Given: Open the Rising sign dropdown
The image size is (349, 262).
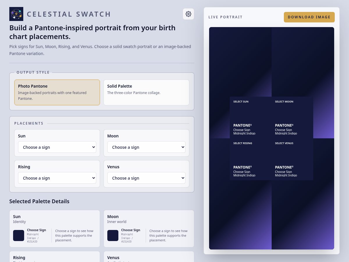Looking at the screenshot, I should point(57,178).
